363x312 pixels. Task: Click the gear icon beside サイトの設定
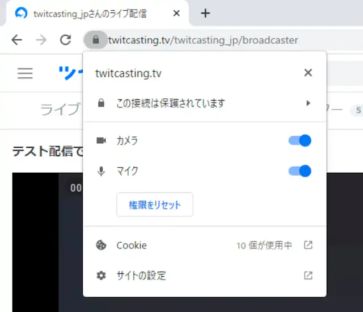click(x=101, y=276)
